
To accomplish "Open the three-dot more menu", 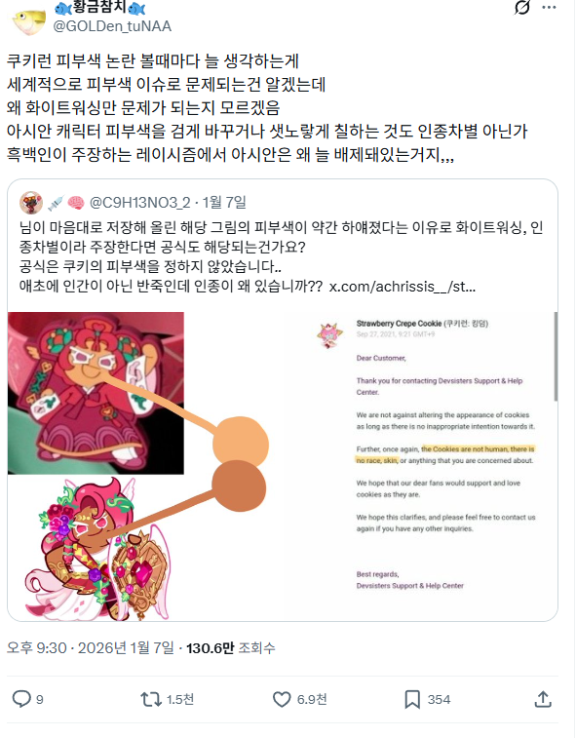I will tap(549, 8).
